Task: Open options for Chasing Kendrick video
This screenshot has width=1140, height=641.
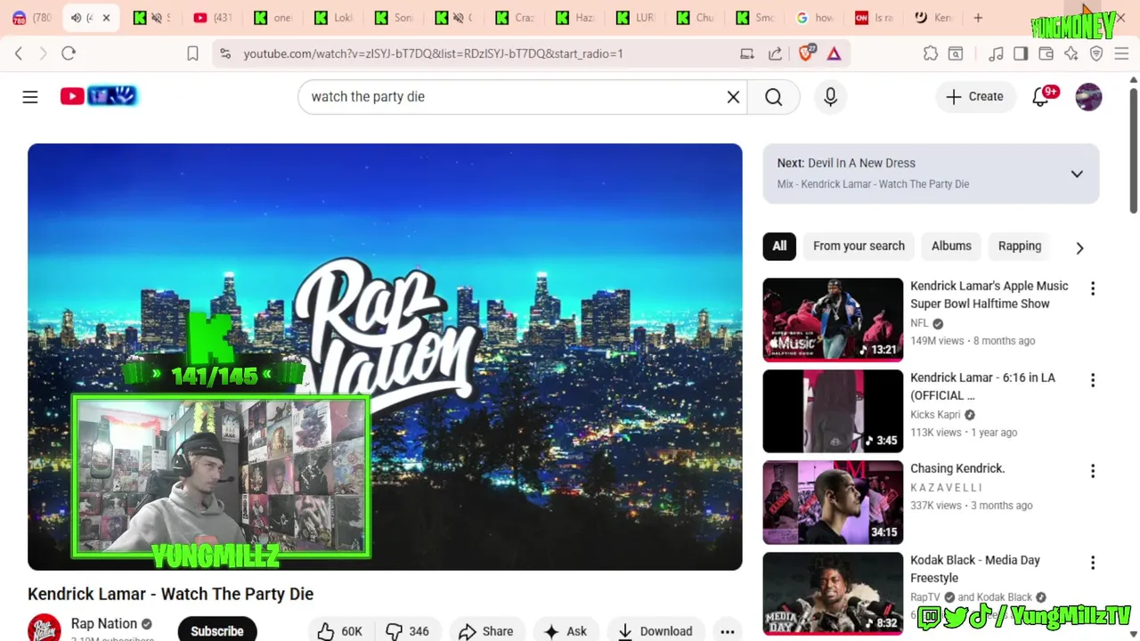Action: pyautogui.click(x=1093, y=471)
